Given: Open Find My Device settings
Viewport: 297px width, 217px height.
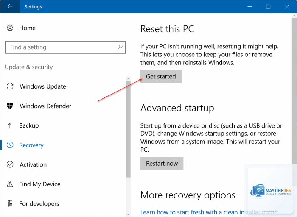Looking at the screenshot, I should coord(40,184).
